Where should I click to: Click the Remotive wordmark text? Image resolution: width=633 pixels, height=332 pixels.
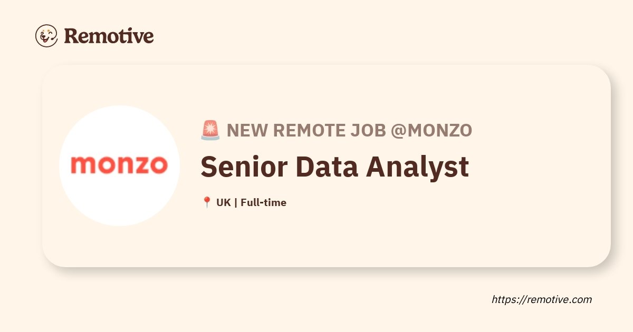[109, 36]
